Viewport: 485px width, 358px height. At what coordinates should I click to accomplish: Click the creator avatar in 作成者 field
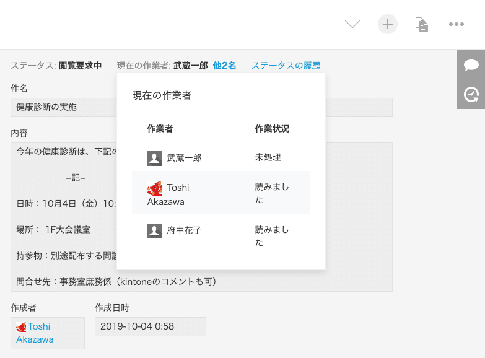[x=21, y=327]
